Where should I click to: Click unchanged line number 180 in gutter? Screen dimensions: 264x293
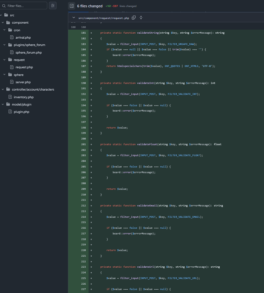pos(84,27)
